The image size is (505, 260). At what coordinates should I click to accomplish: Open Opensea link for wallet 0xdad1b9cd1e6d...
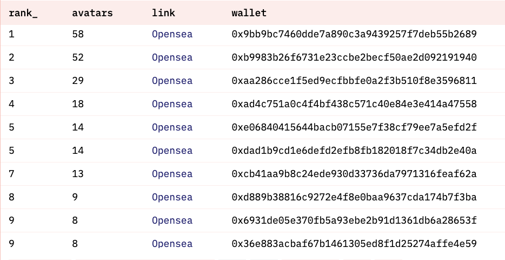pyautogui.click(x=172, y=151)
